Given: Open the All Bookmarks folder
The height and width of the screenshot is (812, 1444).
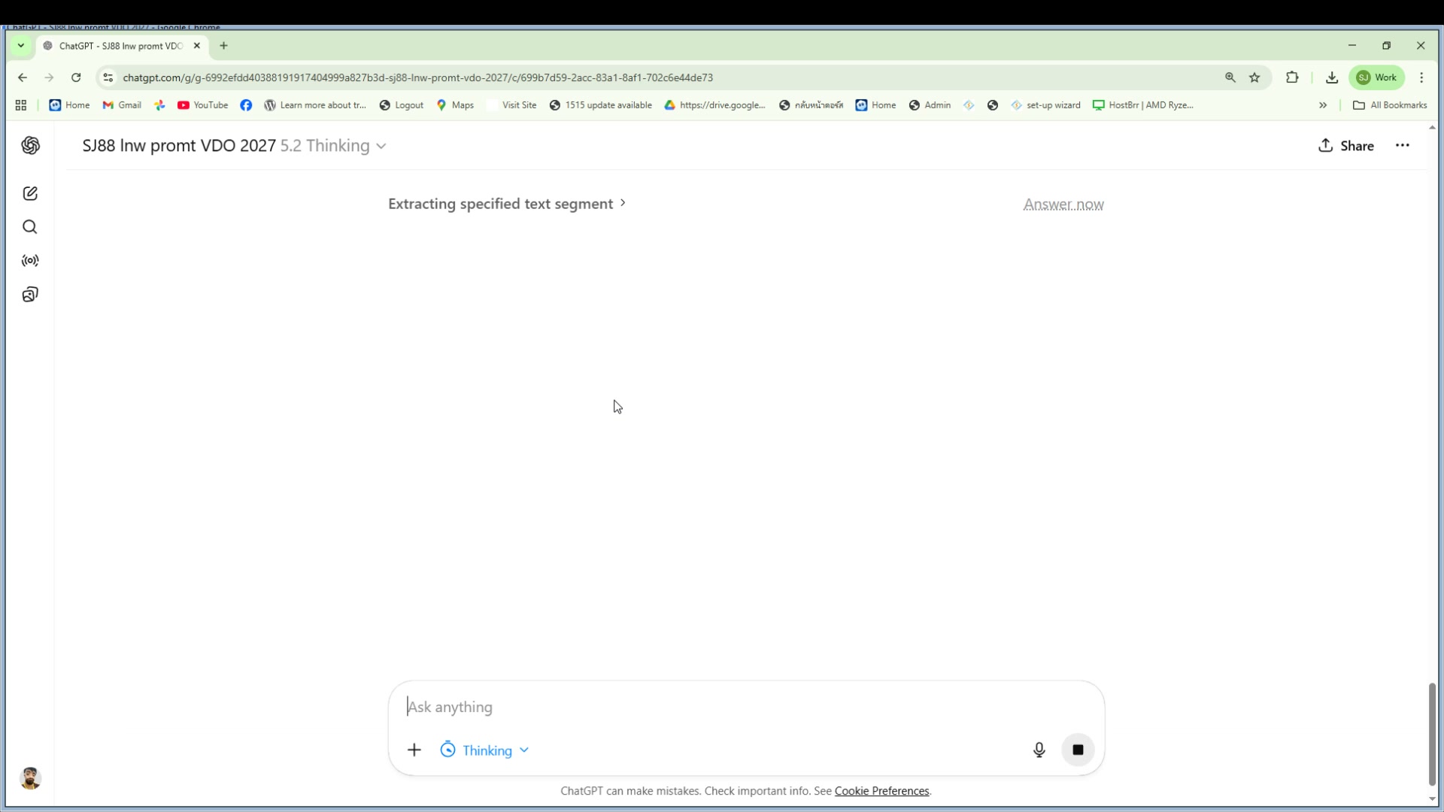Looking at the screenshot, I should click(x=1390, y=105).
